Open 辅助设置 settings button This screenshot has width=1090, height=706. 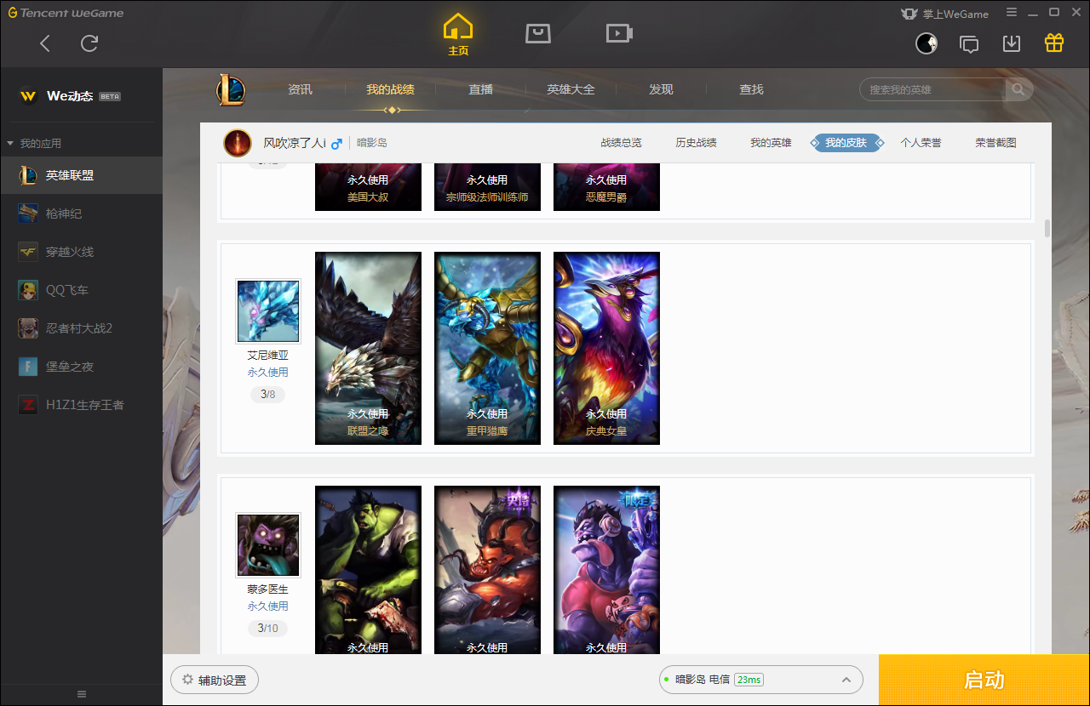215,680
